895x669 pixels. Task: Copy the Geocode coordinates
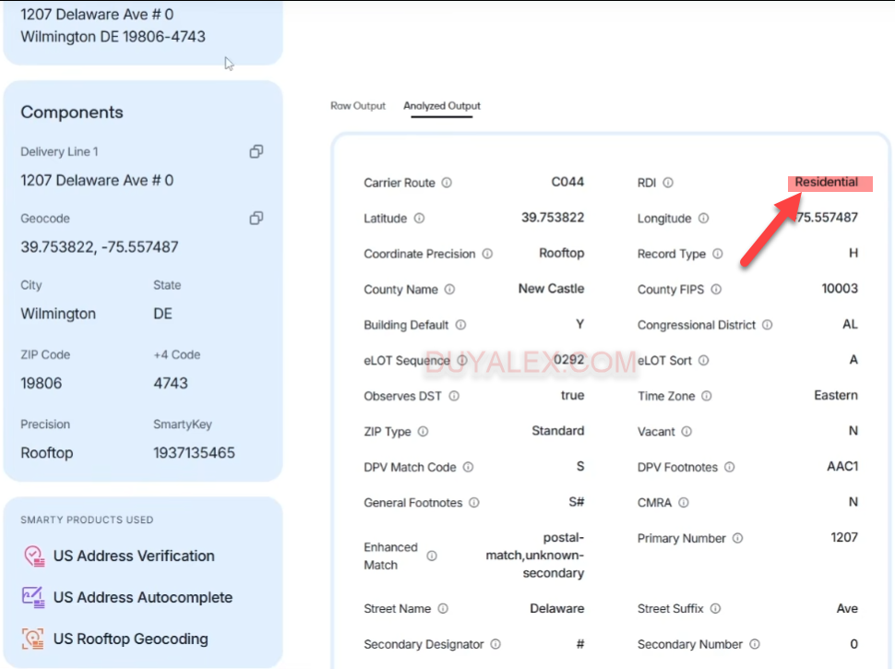(257, 219)
